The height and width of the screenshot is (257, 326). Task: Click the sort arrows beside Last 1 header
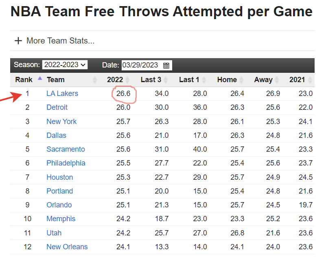tap(204, 80)
